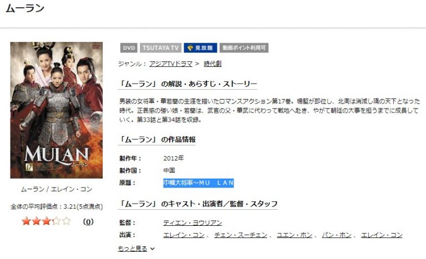Screen dimensions: 426x259
Task: Open the チェン・スーチェン cast link
Action: [x=241, y=235]
